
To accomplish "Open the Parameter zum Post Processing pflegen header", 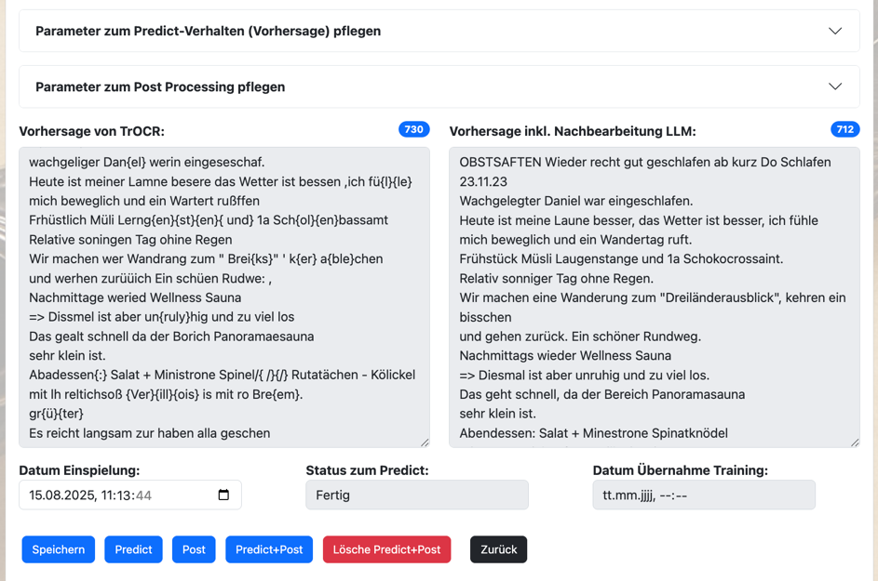I will 439,86.
